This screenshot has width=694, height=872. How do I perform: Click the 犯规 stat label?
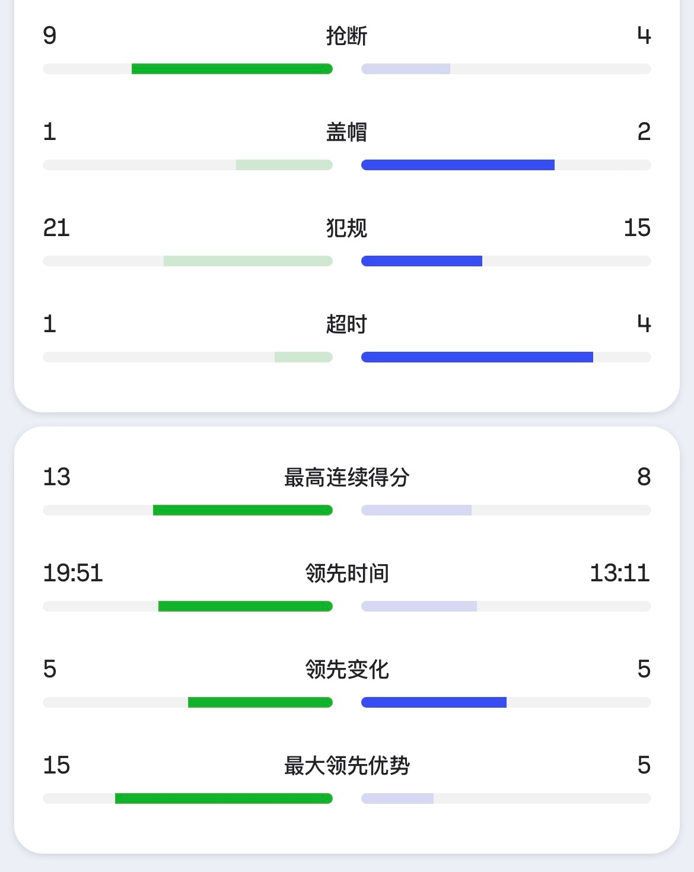[x=346, y=228]
